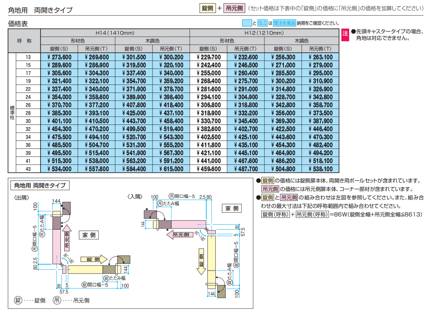Click the row label 43 in the 呼称 column
This screenshot has width=430, height=316.
28,169
